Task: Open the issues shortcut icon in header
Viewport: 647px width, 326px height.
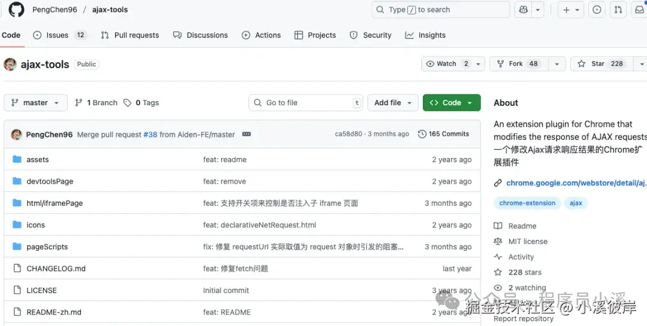Action: (x=597, y=10)
